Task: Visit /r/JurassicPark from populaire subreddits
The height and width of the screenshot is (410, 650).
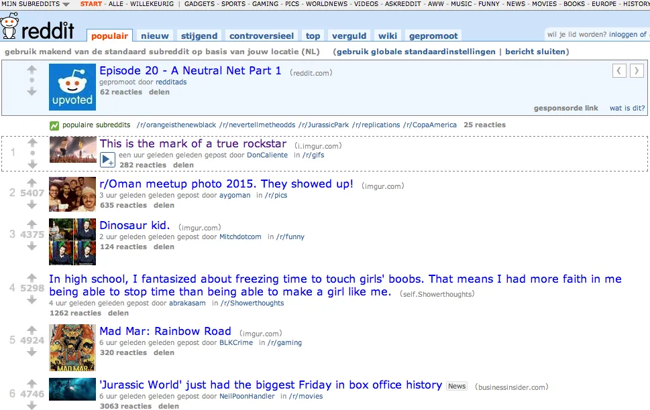Action: (x=324, y=125)
